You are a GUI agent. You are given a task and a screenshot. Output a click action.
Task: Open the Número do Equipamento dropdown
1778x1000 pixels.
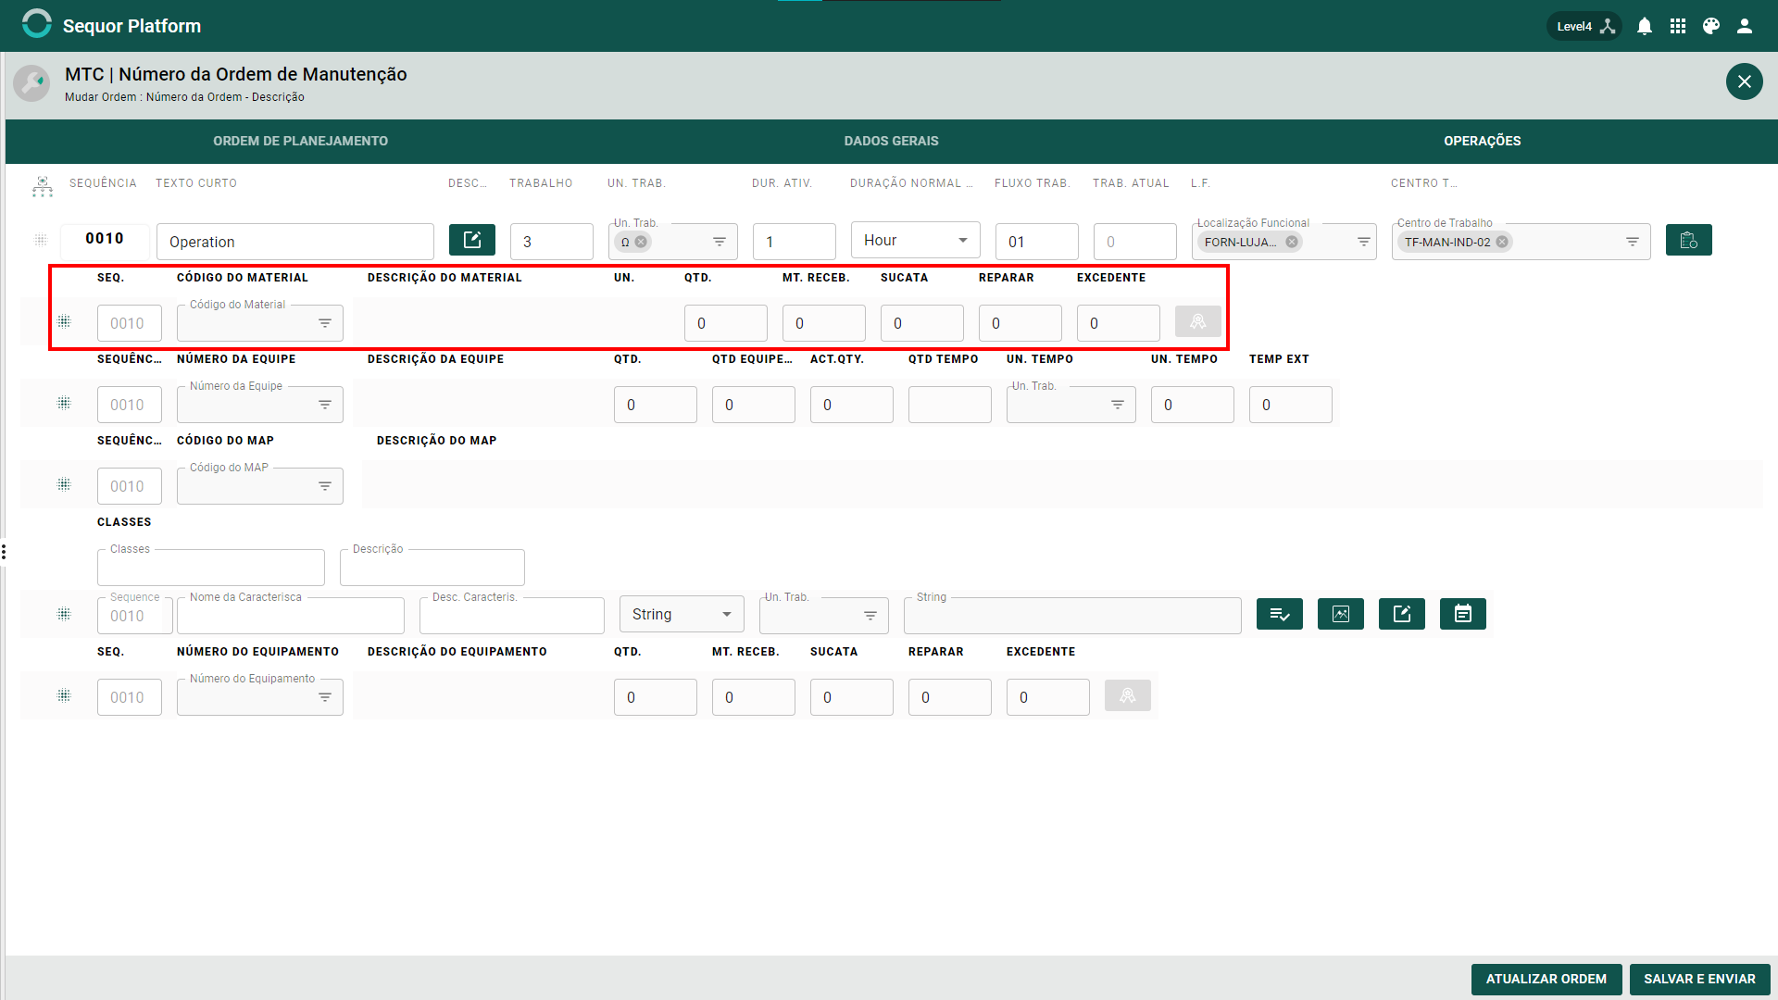pyautogui.click(x=325, y=697)
